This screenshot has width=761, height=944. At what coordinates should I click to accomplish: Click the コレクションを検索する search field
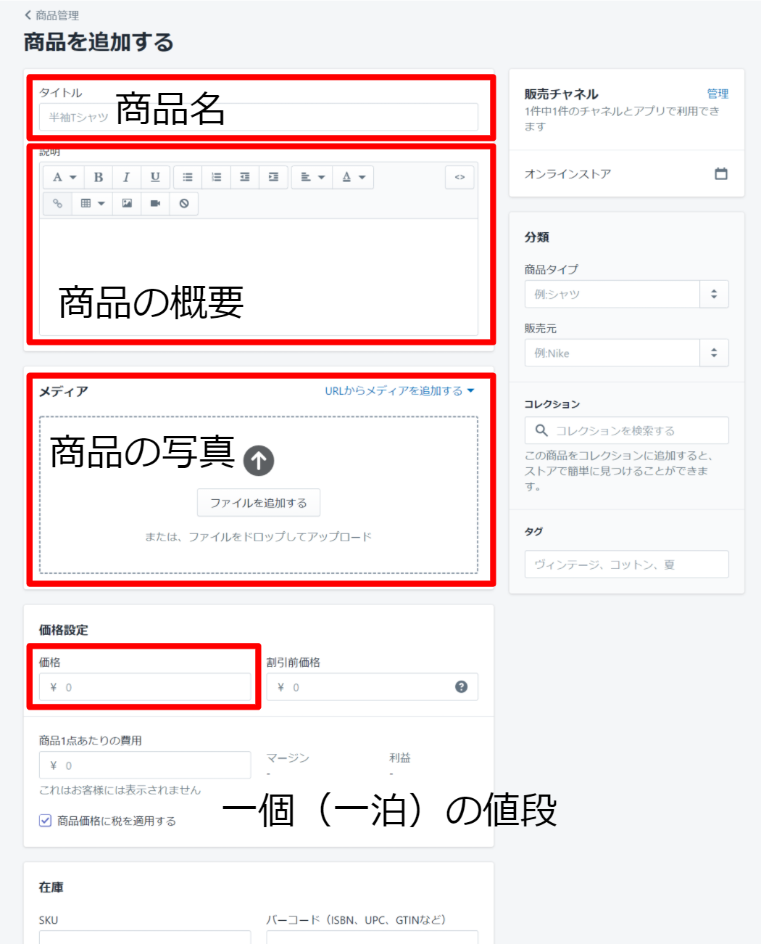(x=627, y=430)
